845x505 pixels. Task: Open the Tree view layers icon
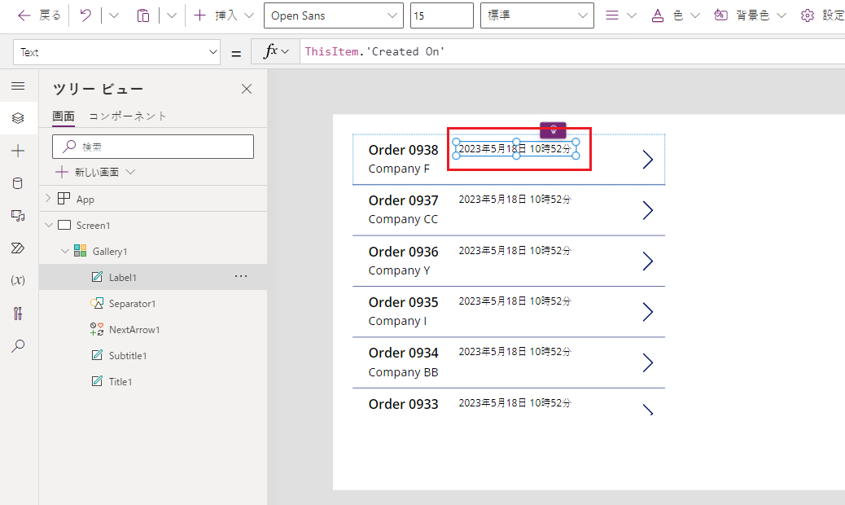[x=18, y=118]
